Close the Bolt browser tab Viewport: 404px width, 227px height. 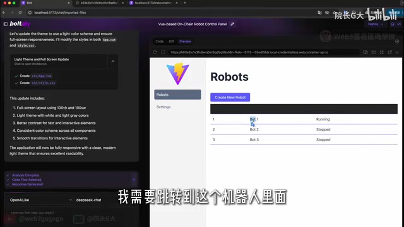69,3
